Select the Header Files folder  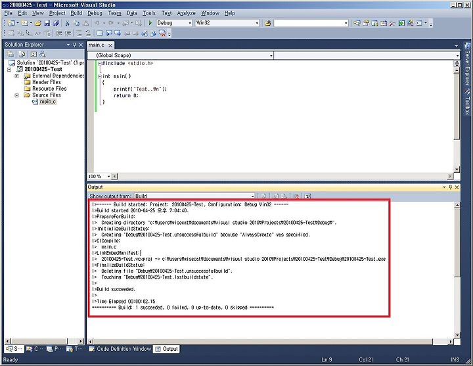tap(47, 82)
